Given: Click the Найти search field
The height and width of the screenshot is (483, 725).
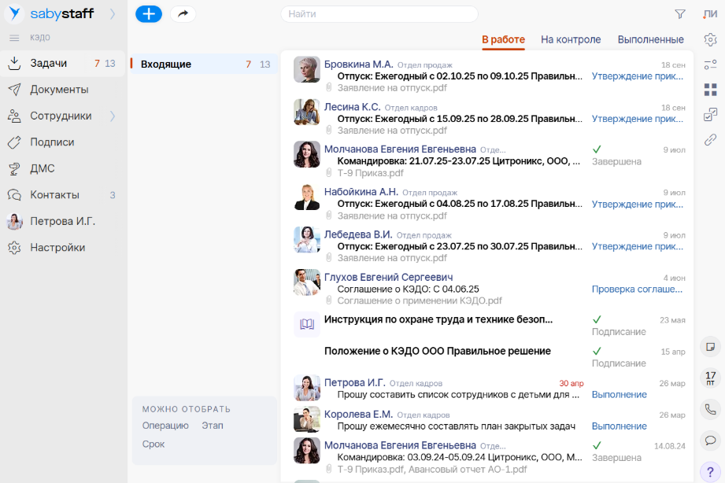Looking at the screenshot, I should pyautogui.click(x=379, y=14).
